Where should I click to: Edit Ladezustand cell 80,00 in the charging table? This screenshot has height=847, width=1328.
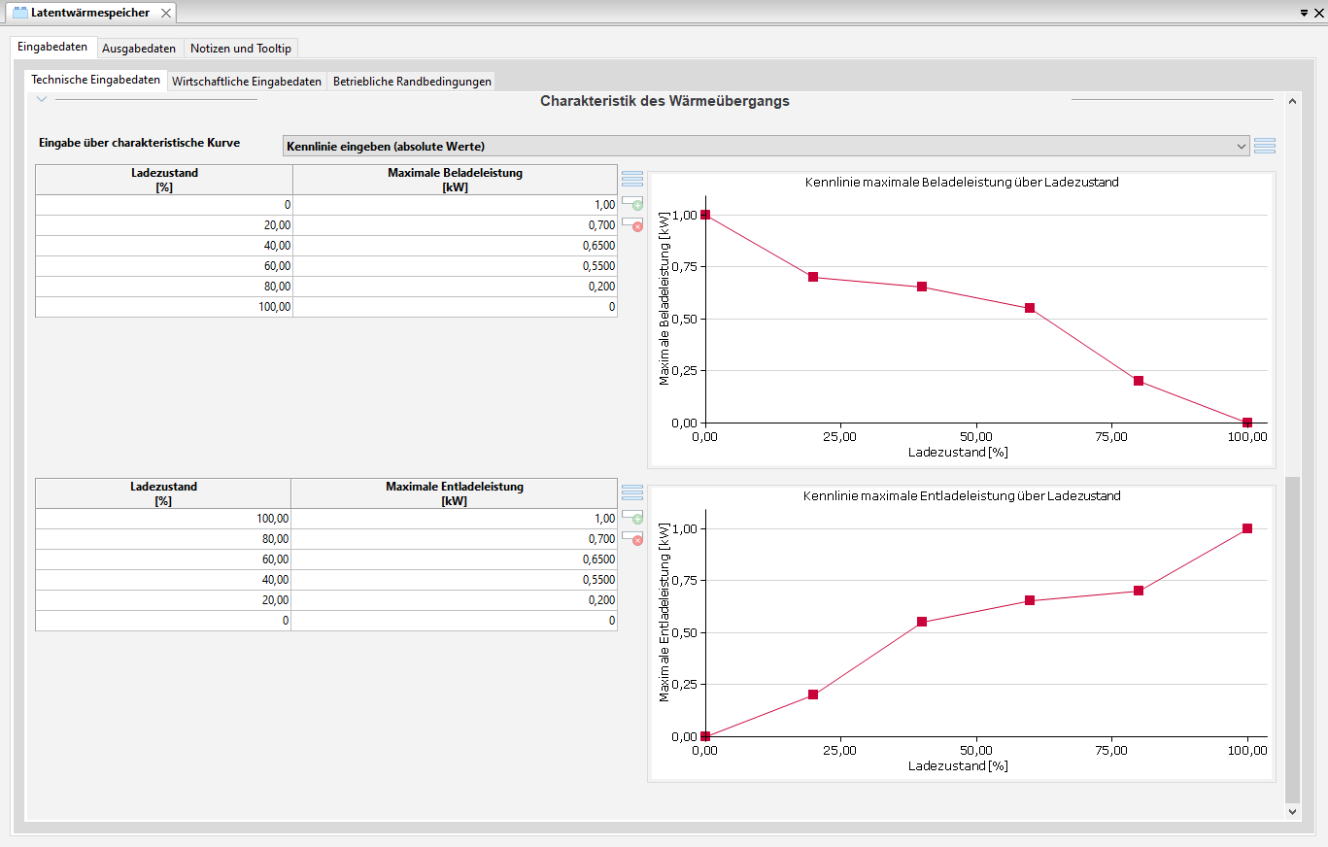pos(163,287)
